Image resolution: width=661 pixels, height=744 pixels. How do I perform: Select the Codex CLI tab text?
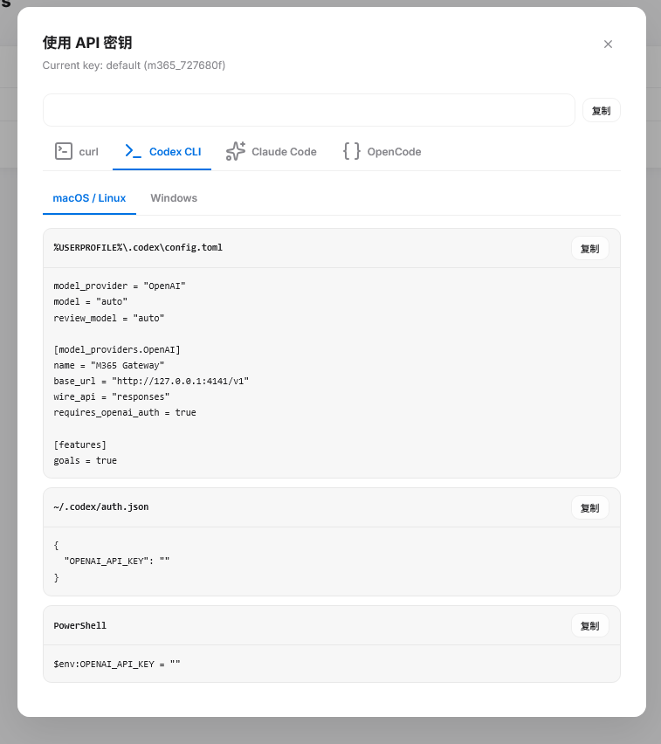[x=176, y=152]
